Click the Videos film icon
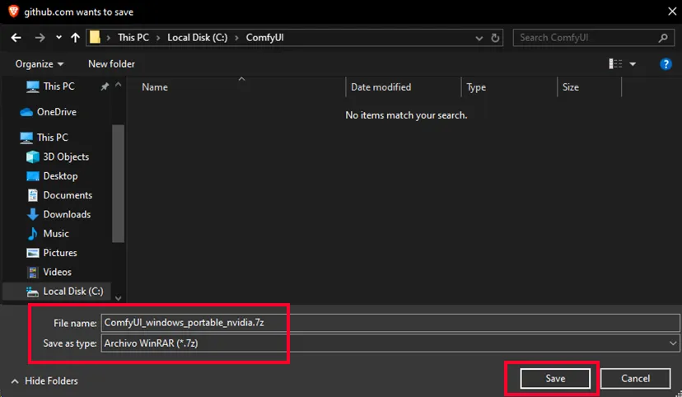This screenshot has height=397, width=682. pyautogui.click(x=33, y=272)
